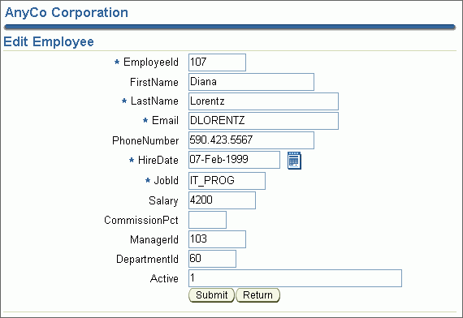463x318 pixels.
Task: Click the required asterisk beside Email
Action: [x=145, y=120]
